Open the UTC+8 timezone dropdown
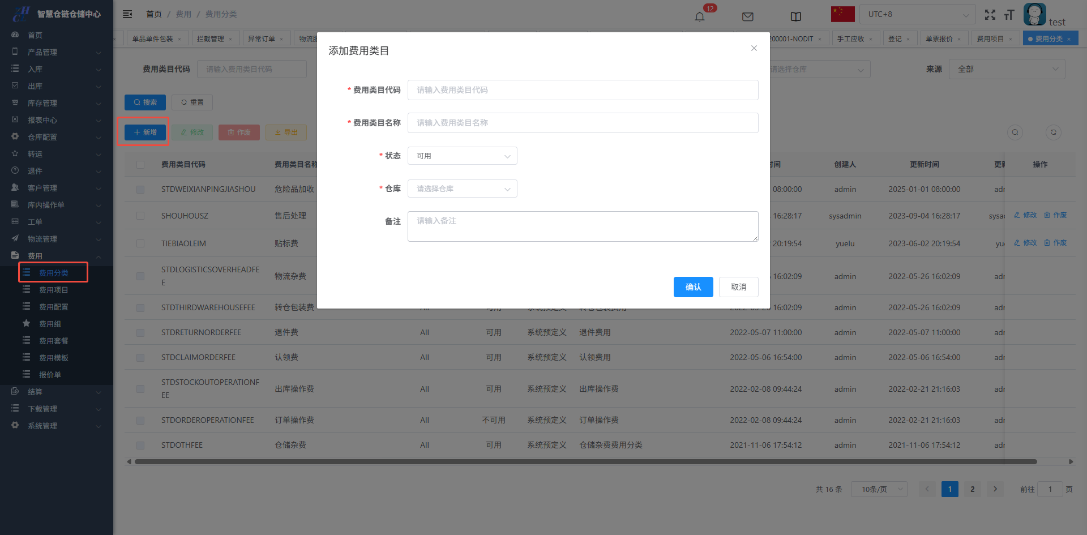The height and width of the screenshot is (535, 1087). click(x=917, y=14)
